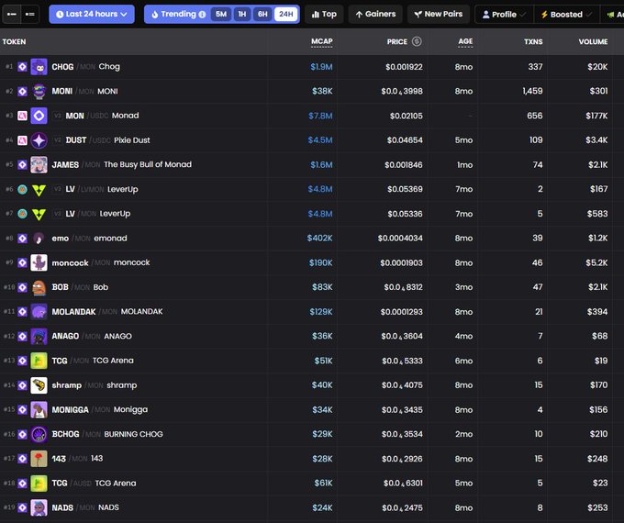This screenshot has width=624, height=523.
Task: Click the CHOG token avatar
Action: 39,66
